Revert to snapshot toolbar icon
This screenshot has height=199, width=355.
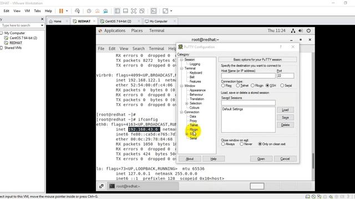click(98, 11)
